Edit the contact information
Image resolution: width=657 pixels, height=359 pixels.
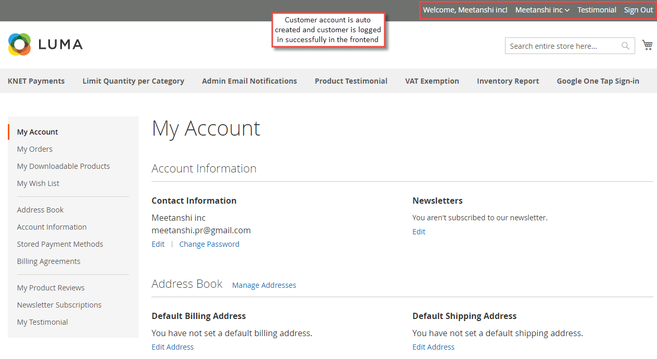pos(158,244)
